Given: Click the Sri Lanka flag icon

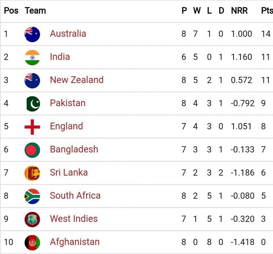Looking at the screenshot, I should (x=32, y=173).
